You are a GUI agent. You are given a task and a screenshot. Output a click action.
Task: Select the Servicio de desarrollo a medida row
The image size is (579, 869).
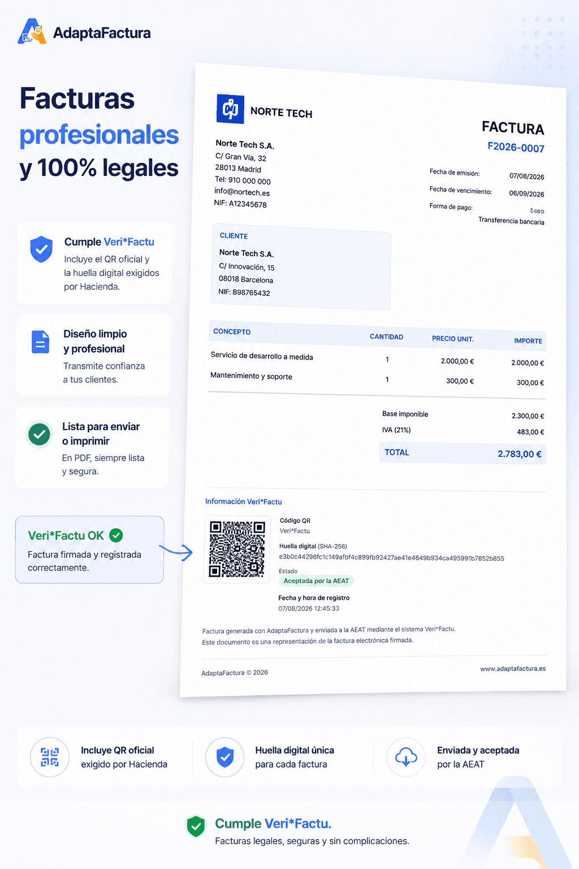click(377, 359)
